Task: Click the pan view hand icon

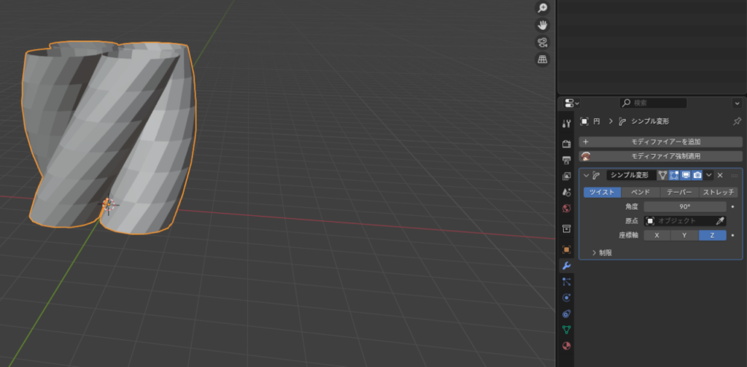Action: click(542, 25)
